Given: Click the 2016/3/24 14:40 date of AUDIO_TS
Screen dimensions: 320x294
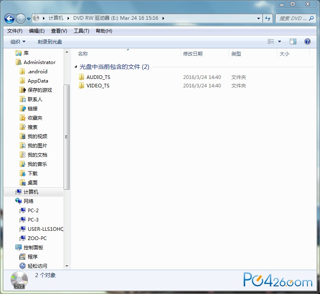Looking at the screenshot, I should pyautogui.click(x=202, y=77).
